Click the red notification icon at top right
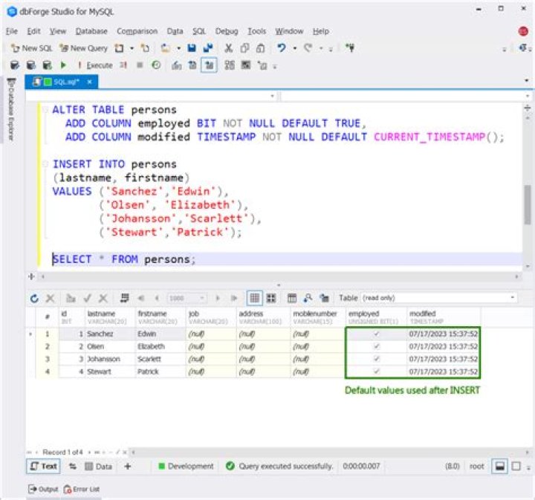This screenshot has width=535, height=500. [523, 31]
